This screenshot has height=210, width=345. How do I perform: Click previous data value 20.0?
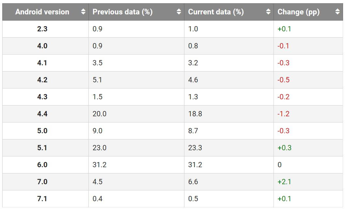tap(99, 114)
